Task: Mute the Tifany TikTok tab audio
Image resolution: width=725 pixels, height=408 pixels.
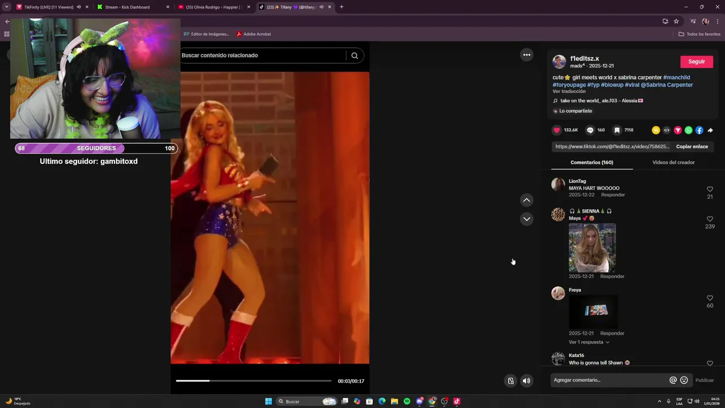Action: [x=321, y=7]
